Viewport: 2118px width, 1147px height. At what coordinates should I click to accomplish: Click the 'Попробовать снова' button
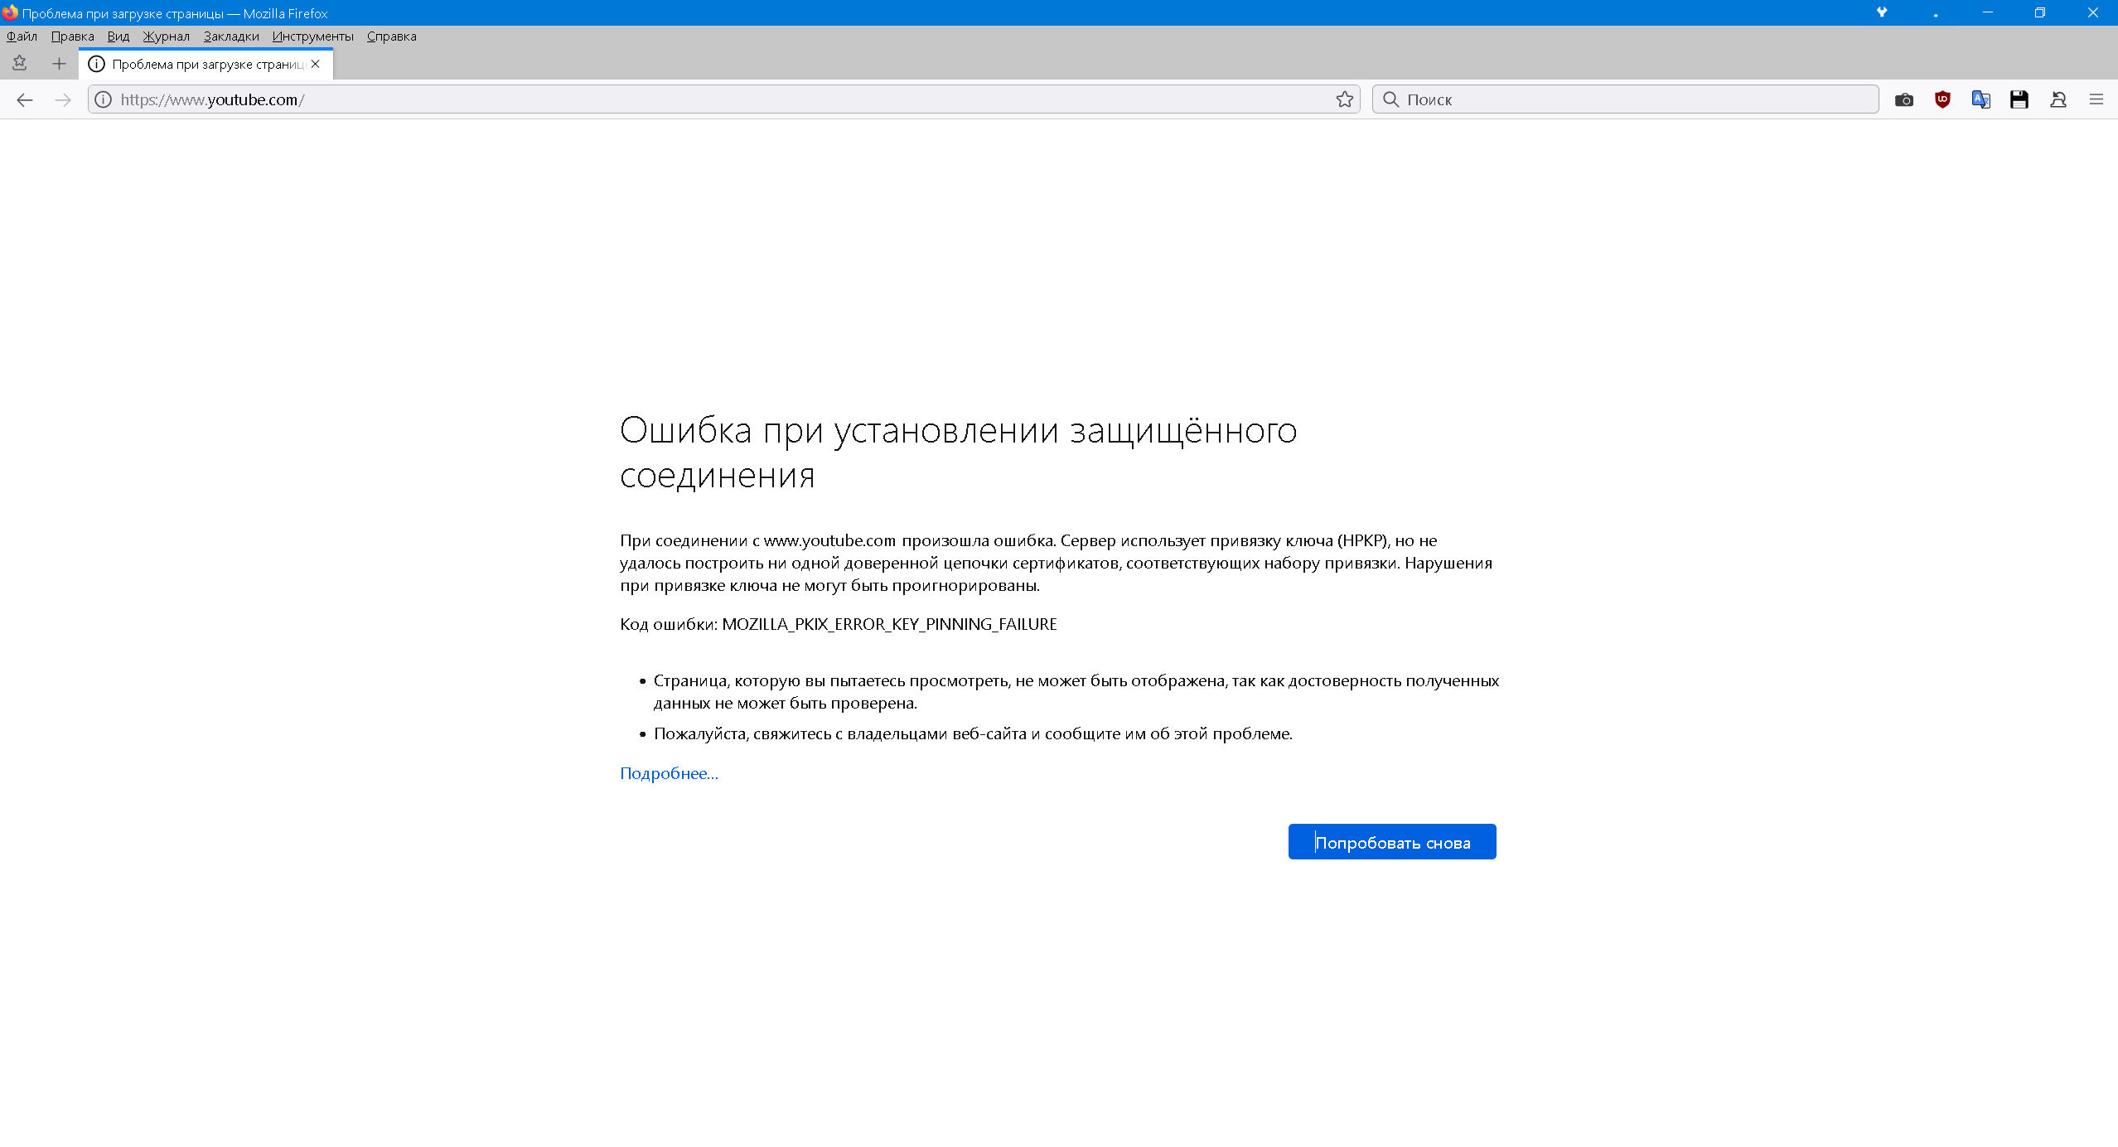[1392, 842]
